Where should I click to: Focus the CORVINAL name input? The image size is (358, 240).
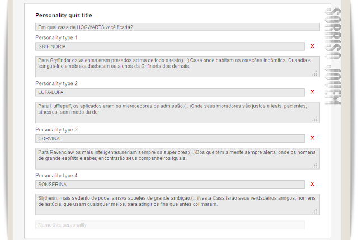click(170, 139)
